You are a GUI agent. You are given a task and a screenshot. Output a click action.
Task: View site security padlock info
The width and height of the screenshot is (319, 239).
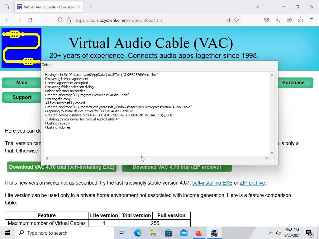pos(69,20)
